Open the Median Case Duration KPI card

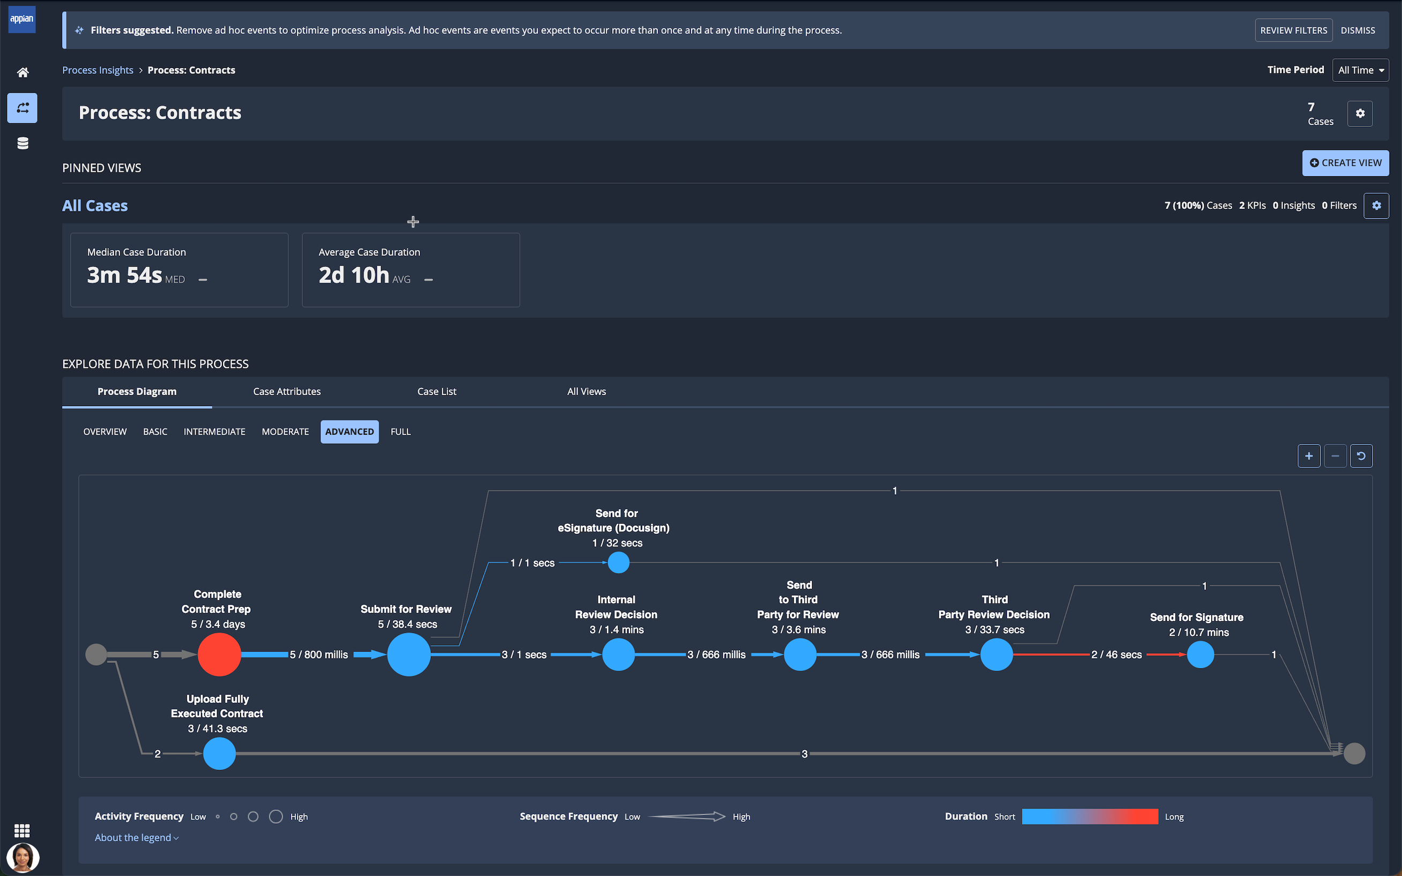coord(179,270)
